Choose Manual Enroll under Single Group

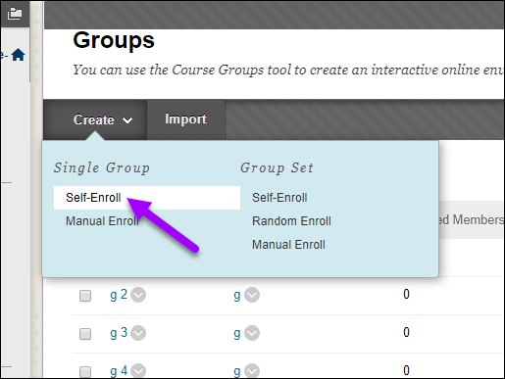point(103,221)
